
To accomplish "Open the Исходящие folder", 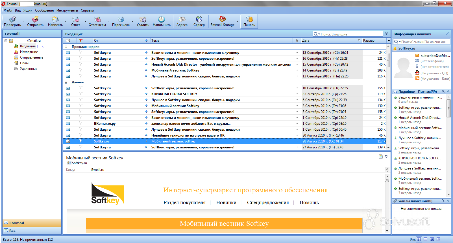I will (29, 52).
